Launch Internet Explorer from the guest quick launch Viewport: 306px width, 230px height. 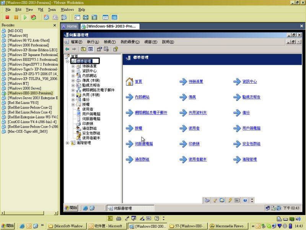coord(85,208)
